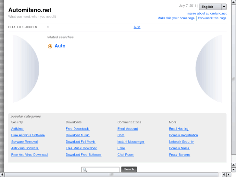Click the Communications category heading
This screenshot has height=177, width=236.
(129, 122)
